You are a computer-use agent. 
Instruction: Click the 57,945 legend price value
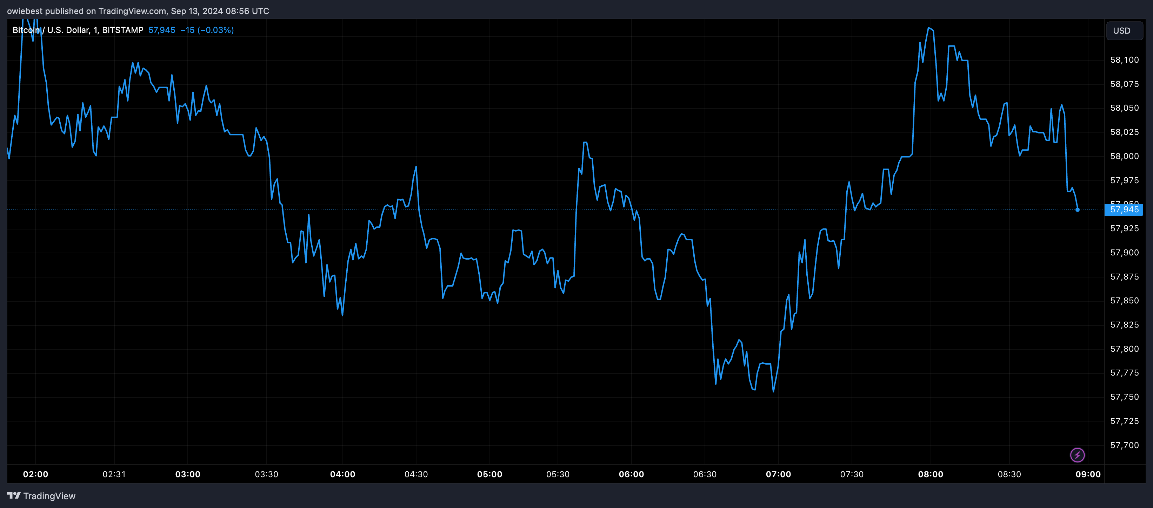(161, 30)
